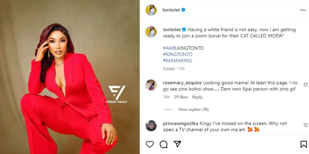Screen dimensions: 309x154
Task: Click the verified badge beside header username
Action: (x=183, y=10)
